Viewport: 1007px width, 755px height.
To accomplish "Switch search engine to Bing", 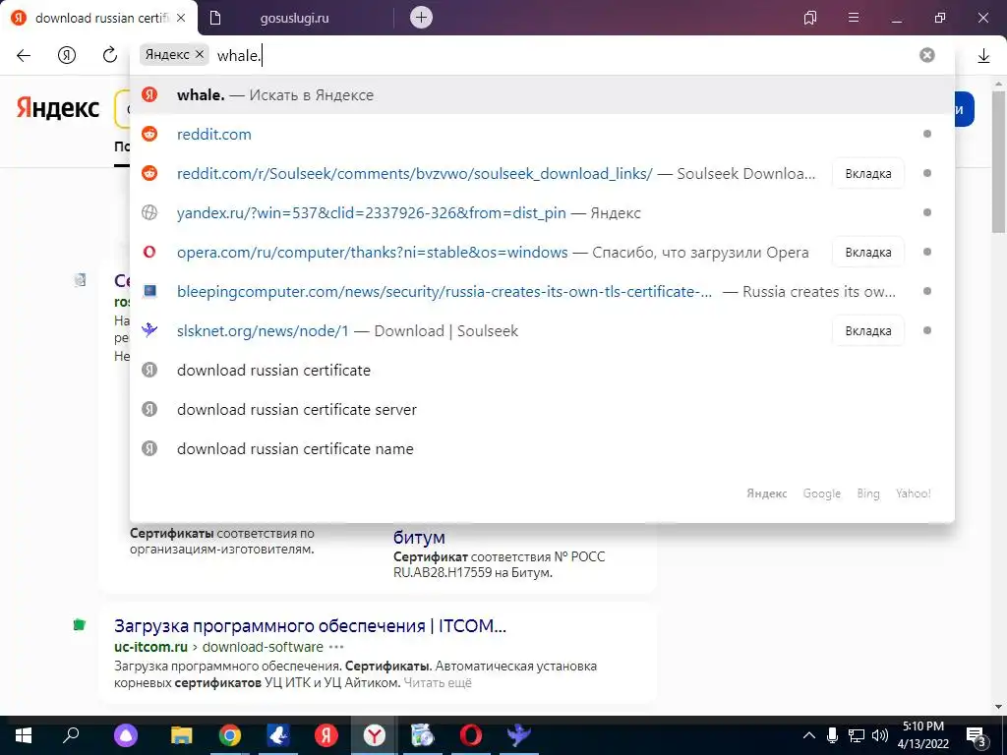I will point(867,494).
